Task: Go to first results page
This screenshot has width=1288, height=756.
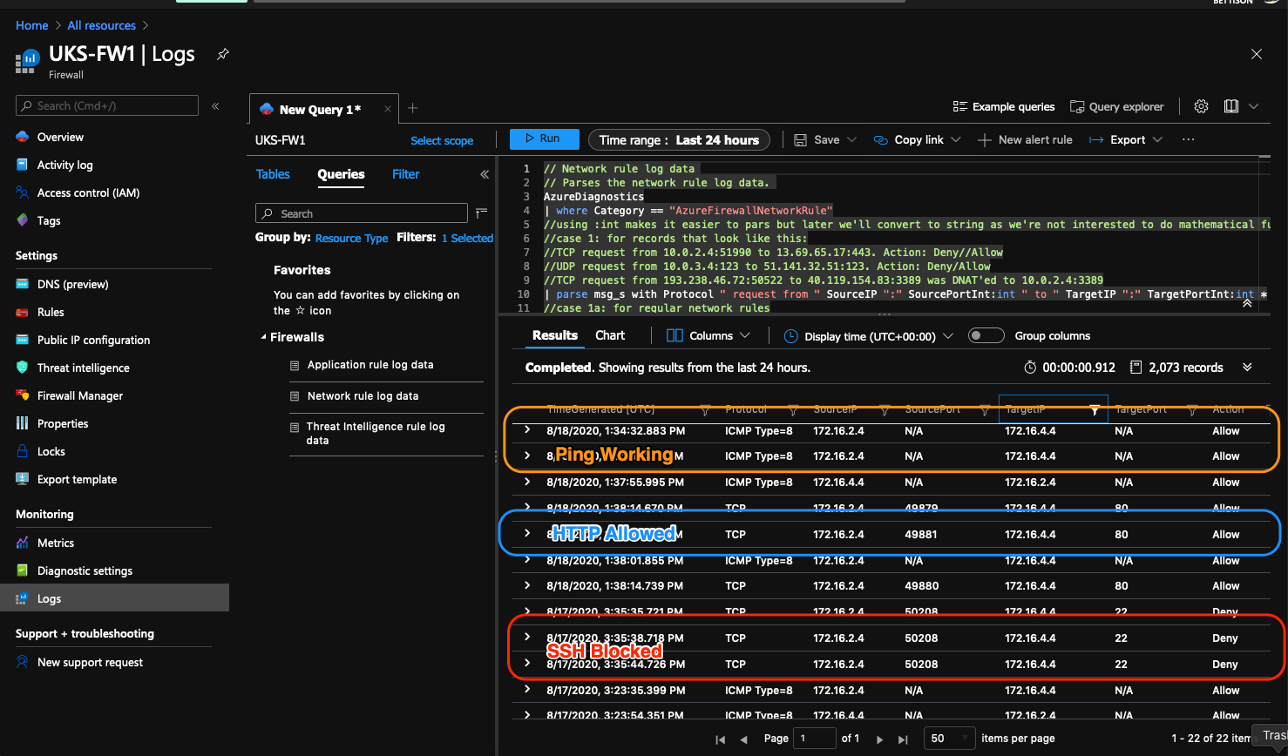Action: pyautogui.click(x=720, y=739)
